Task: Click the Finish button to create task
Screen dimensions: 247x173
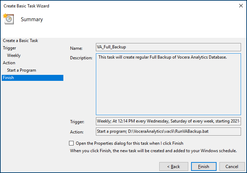Action: coord(203,166)
